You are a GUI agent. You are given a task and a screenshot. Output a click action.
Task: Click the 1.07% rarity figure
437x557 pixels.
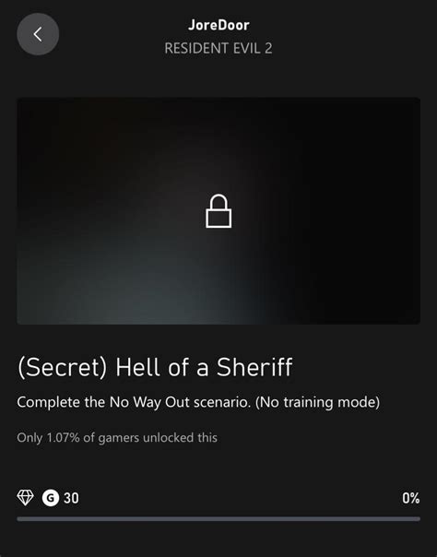click(64, 437)
